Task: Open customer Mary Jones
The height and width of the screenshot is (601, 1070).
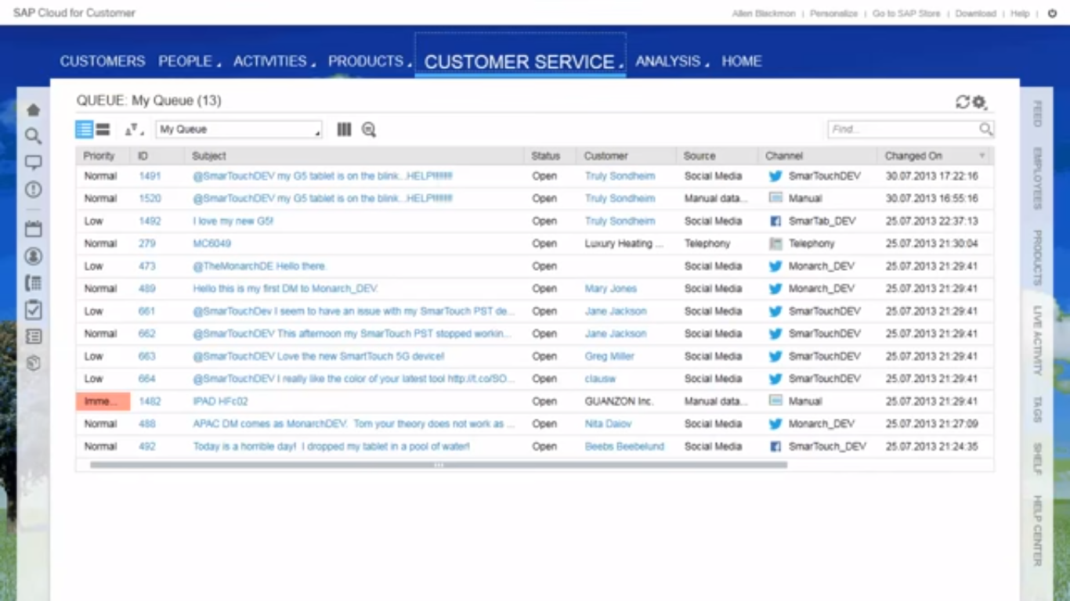Action: (611, 289)
